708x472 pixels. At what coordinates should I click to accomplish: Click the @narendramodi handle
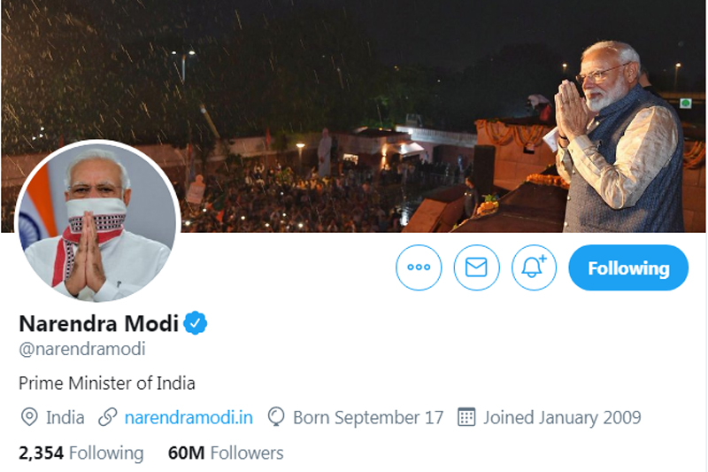pyautogui.click(x=82, y=349)
